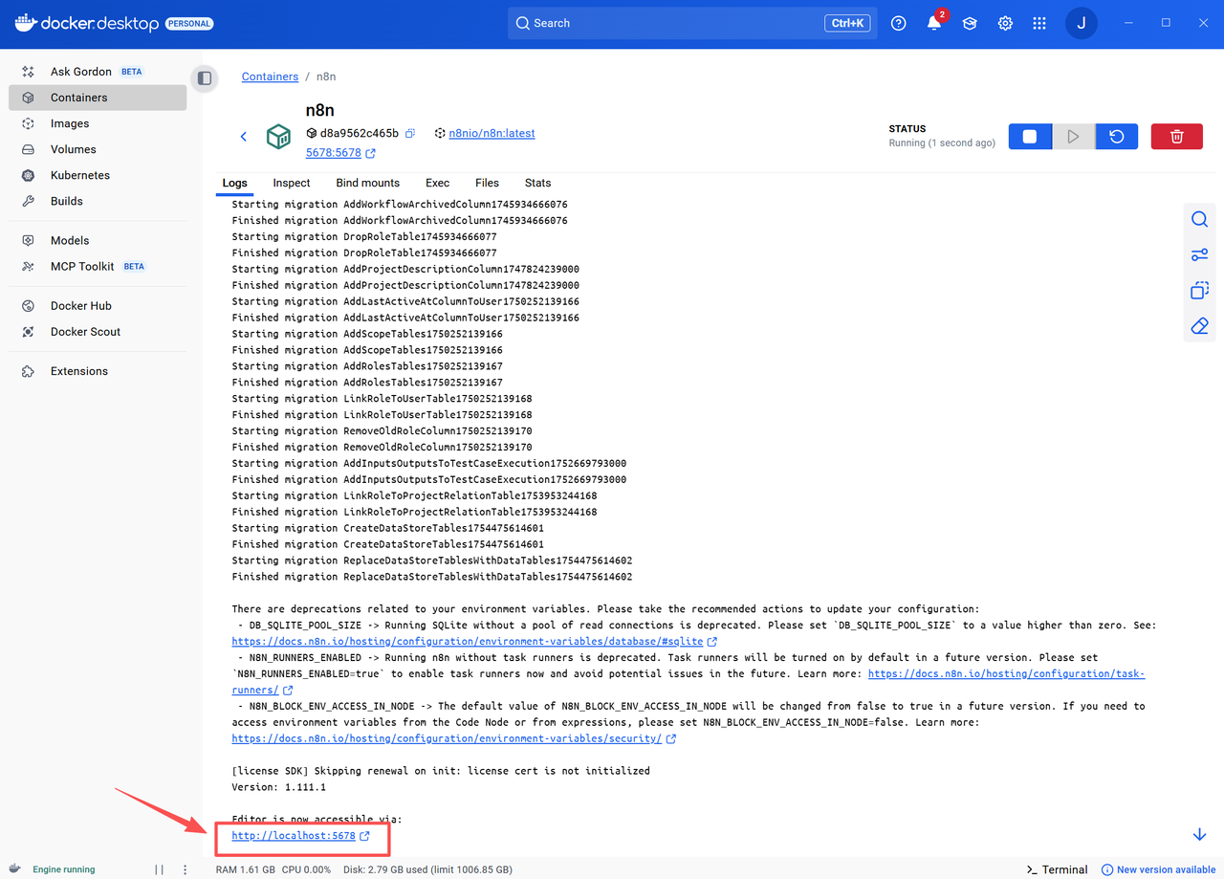Open Docker Desktop settings gear
The height and width of the screenshot is (879, 1224).
click(1005, 24)
